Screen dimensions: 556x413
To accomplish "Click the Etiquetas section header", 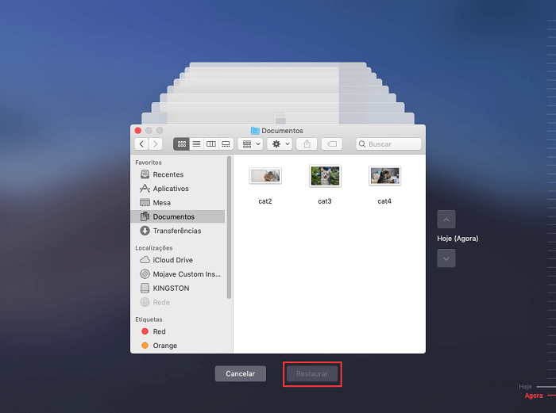I will 149,319.
